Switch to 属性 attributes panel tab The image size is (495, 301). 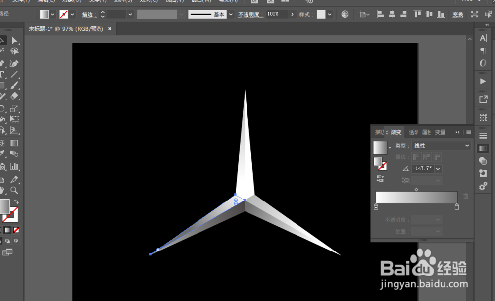pyautogui.click(x=426, y=132)
